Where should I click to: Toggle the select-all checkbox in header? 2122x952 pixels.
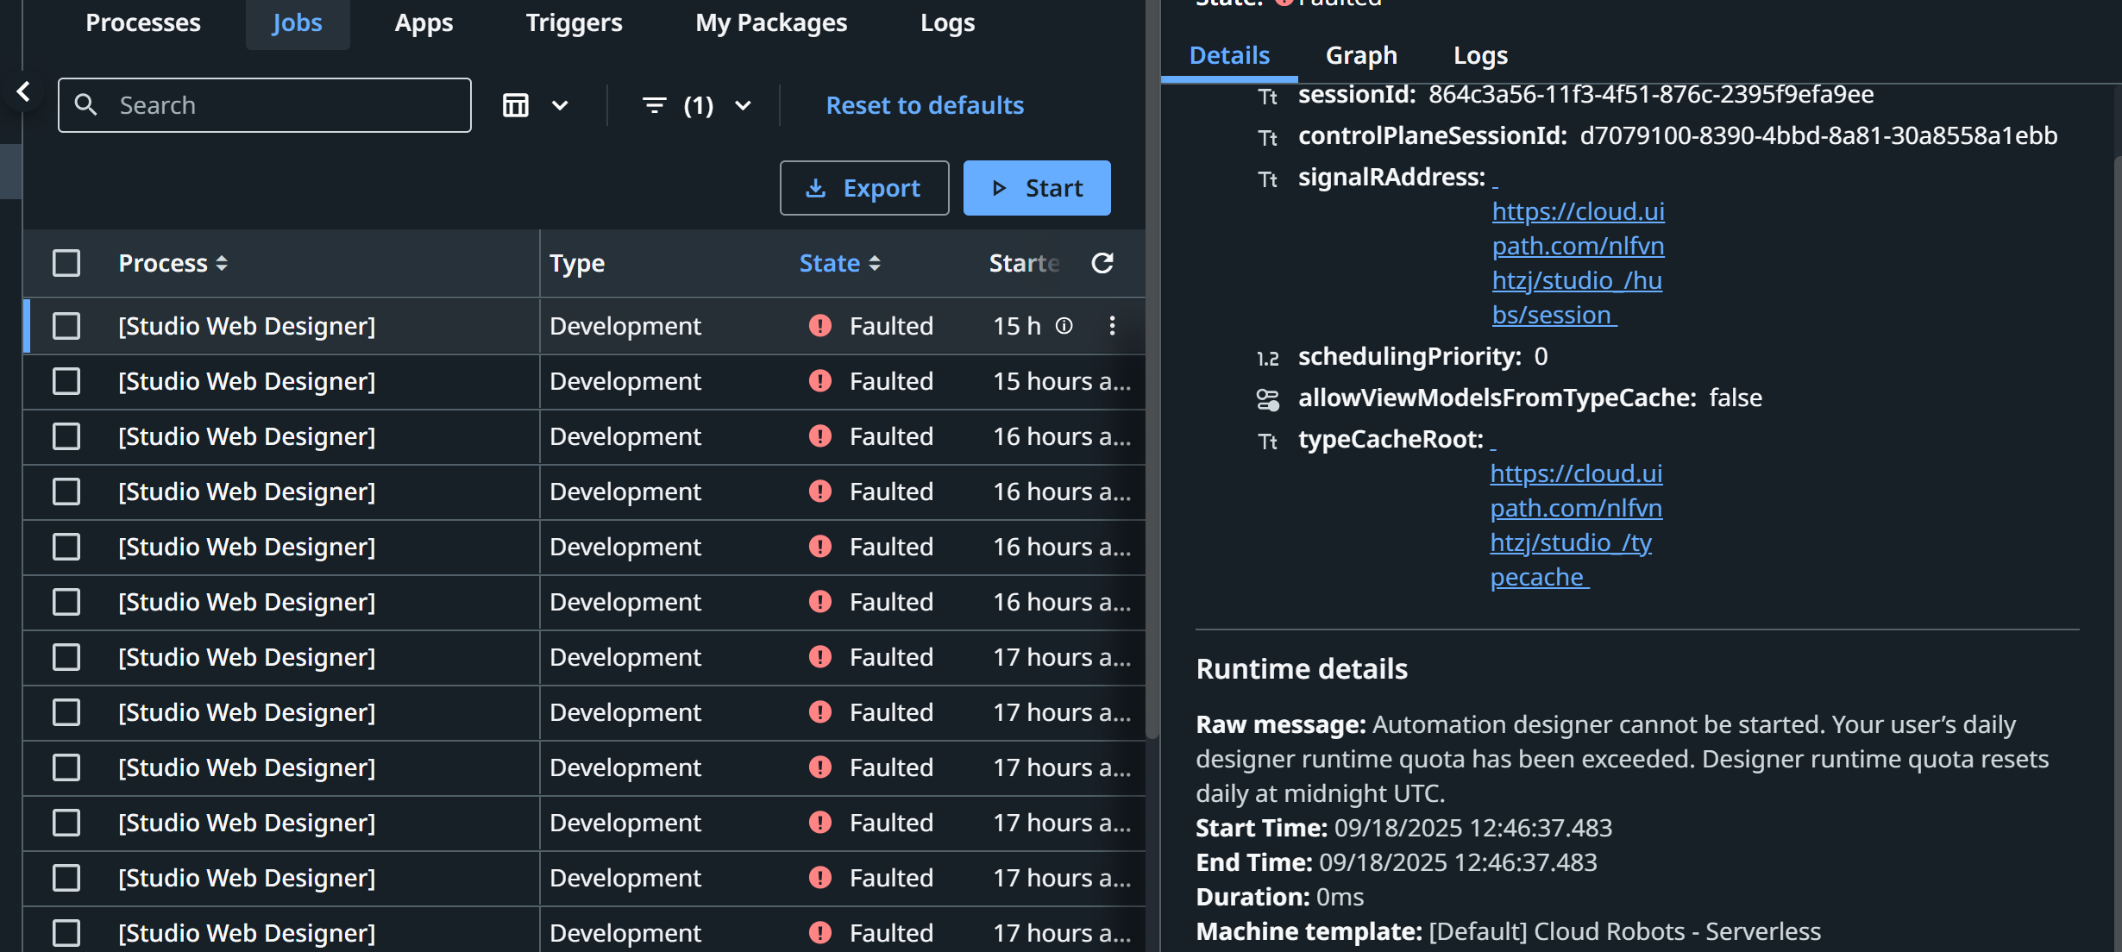(x=66, y=263)
